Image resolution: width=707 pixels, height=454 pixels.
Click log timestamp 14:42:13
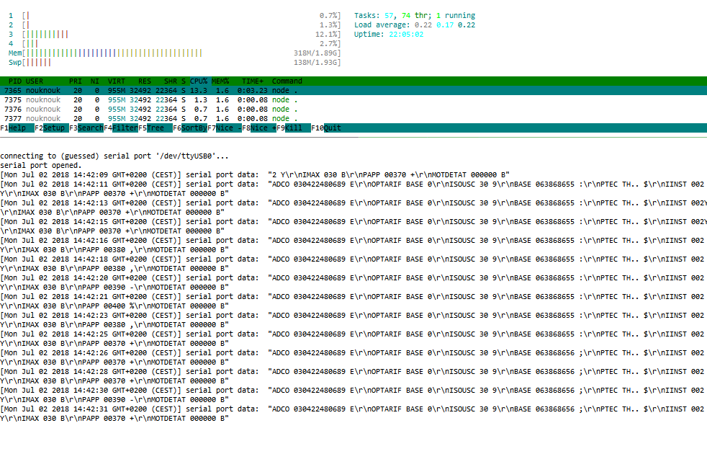click(91, 203)
